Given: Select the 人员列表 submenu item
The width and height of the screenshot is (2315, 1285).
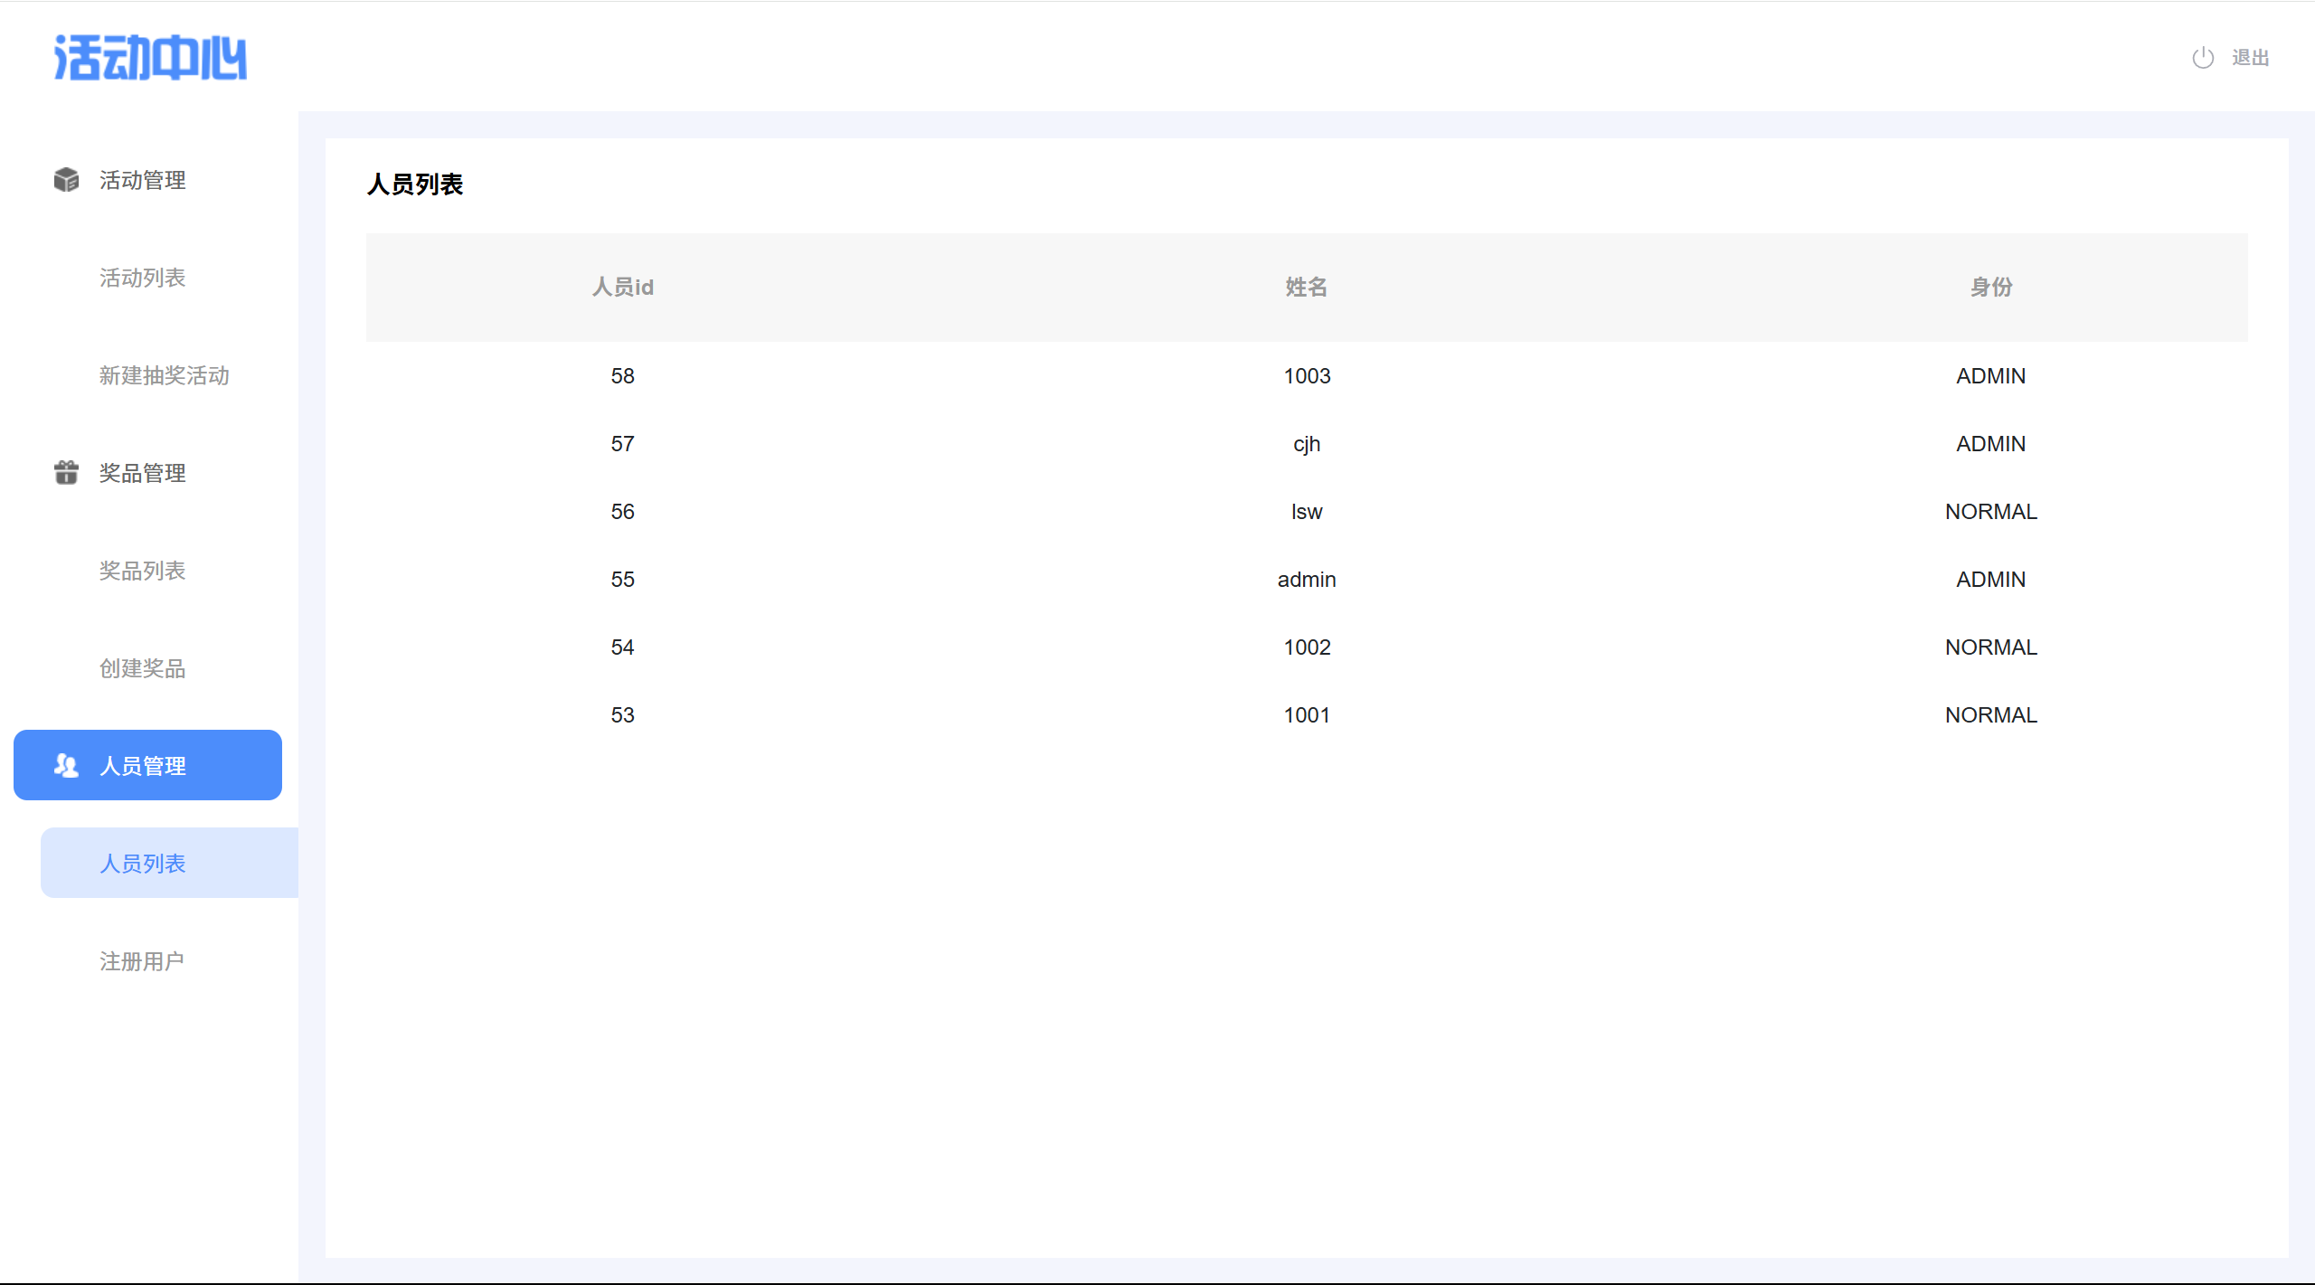Looking at the screenshot, I should click(x=142, y=864).
